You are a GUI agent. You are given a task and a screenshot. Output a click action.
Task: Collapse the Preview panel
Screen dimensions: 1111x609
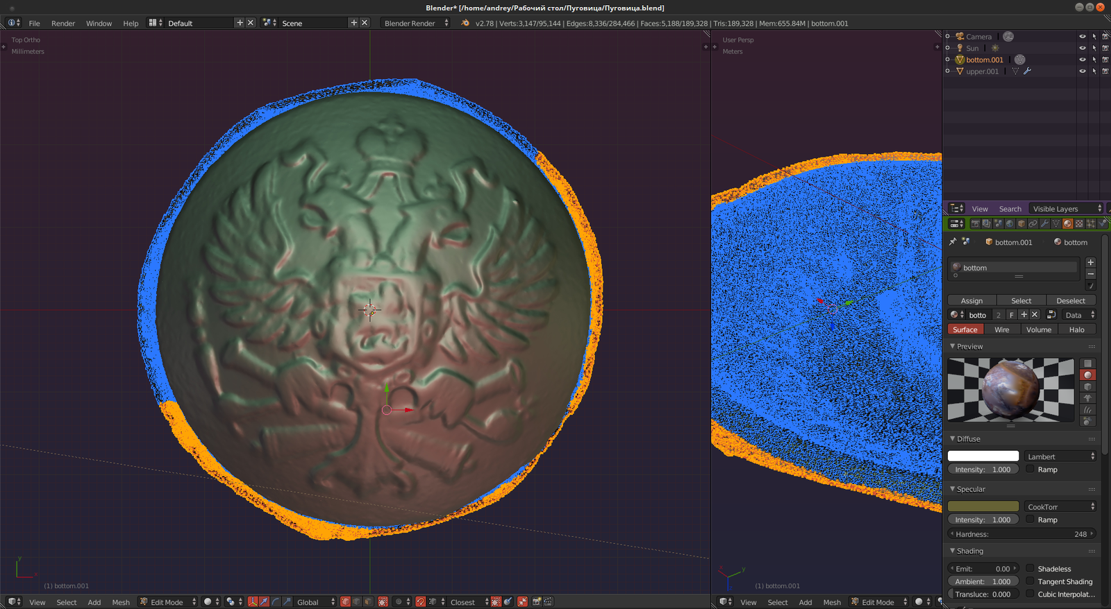click(953, 346)
